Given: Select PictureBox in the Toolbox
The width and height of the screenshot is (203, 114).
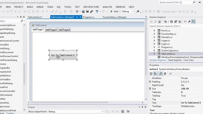Looking at the screenshot, I should pyautogui.click(x=4, y=45).
